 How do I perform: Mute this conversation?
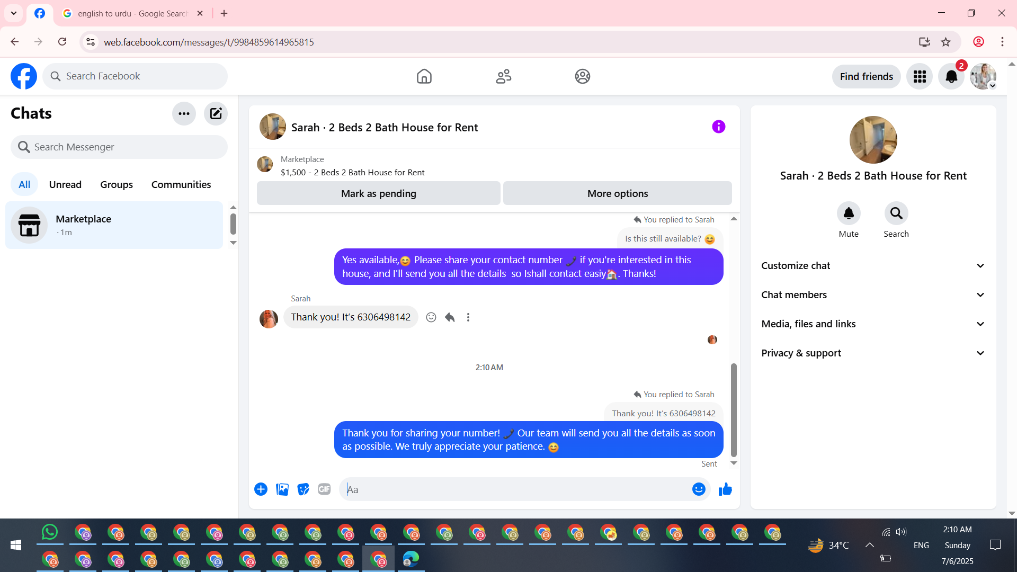click(849, 213)
